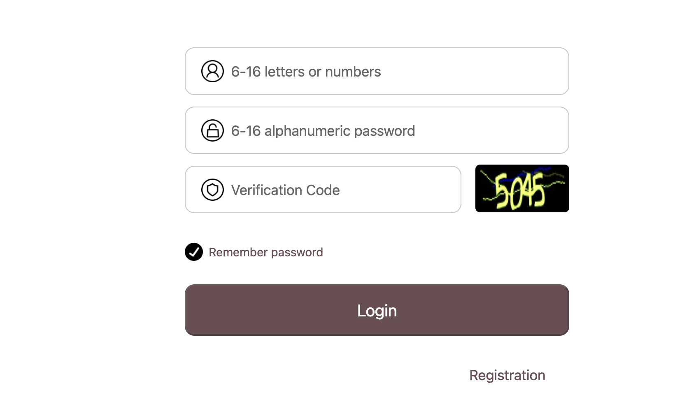Click the "Verification Code" placeholder text
The height and width of the screenshot is (409, 675).
coord(285,190)
